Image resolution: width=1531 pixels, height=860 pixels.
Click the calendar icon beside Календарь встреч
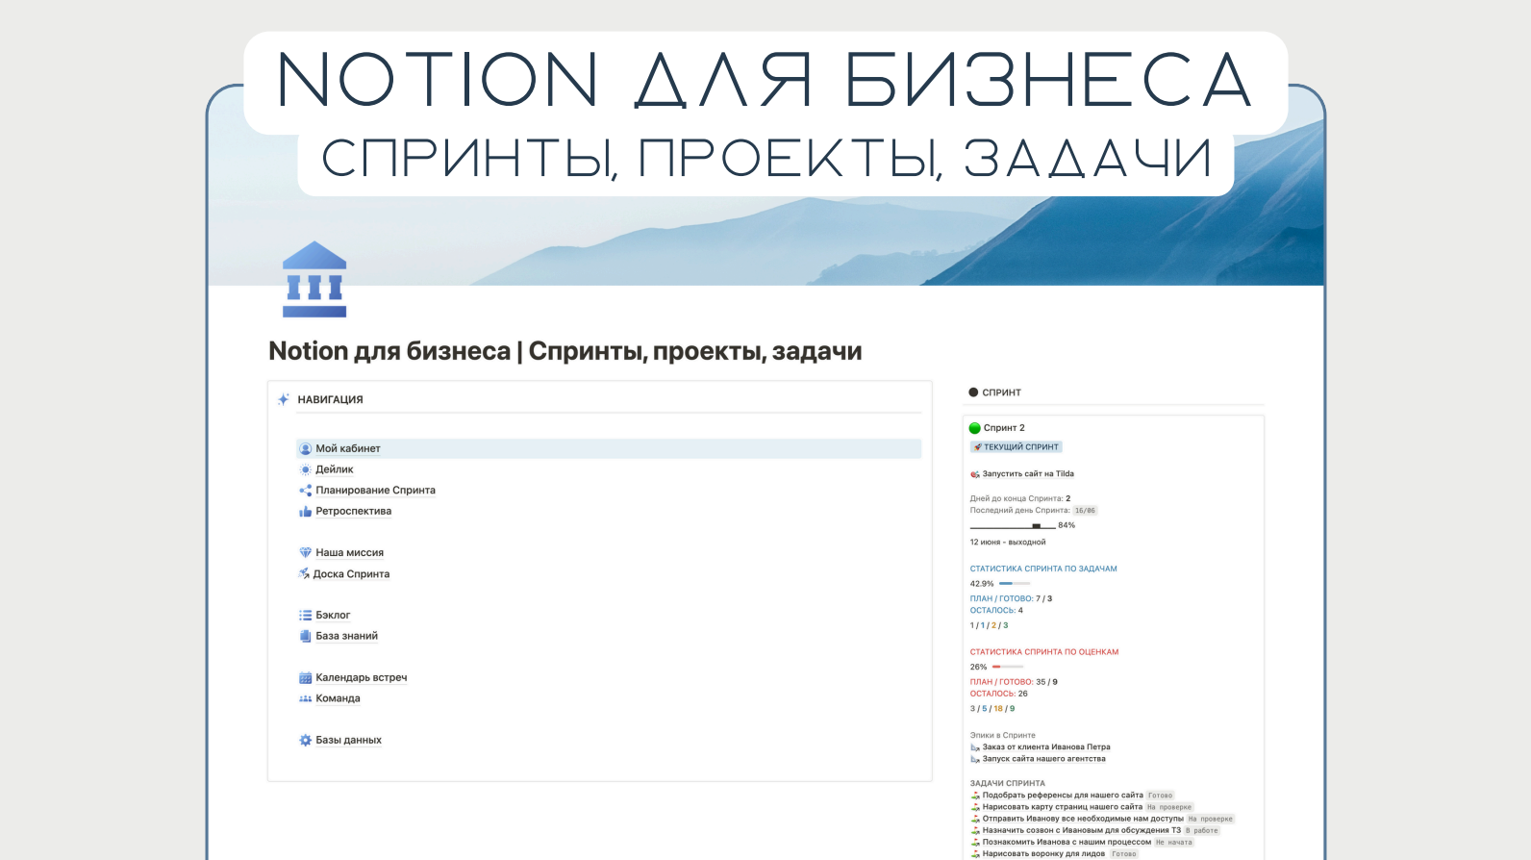point(305,678)
